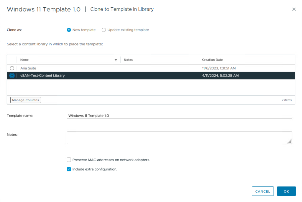Select the New template radio option

(69, 30)
